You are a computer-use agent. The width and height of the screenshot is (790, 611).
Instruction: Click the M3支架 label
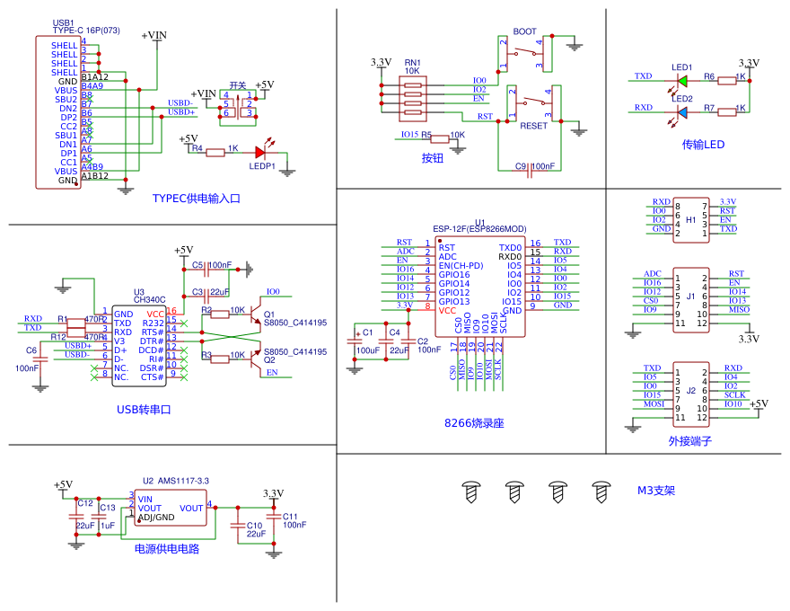[656, 491]
